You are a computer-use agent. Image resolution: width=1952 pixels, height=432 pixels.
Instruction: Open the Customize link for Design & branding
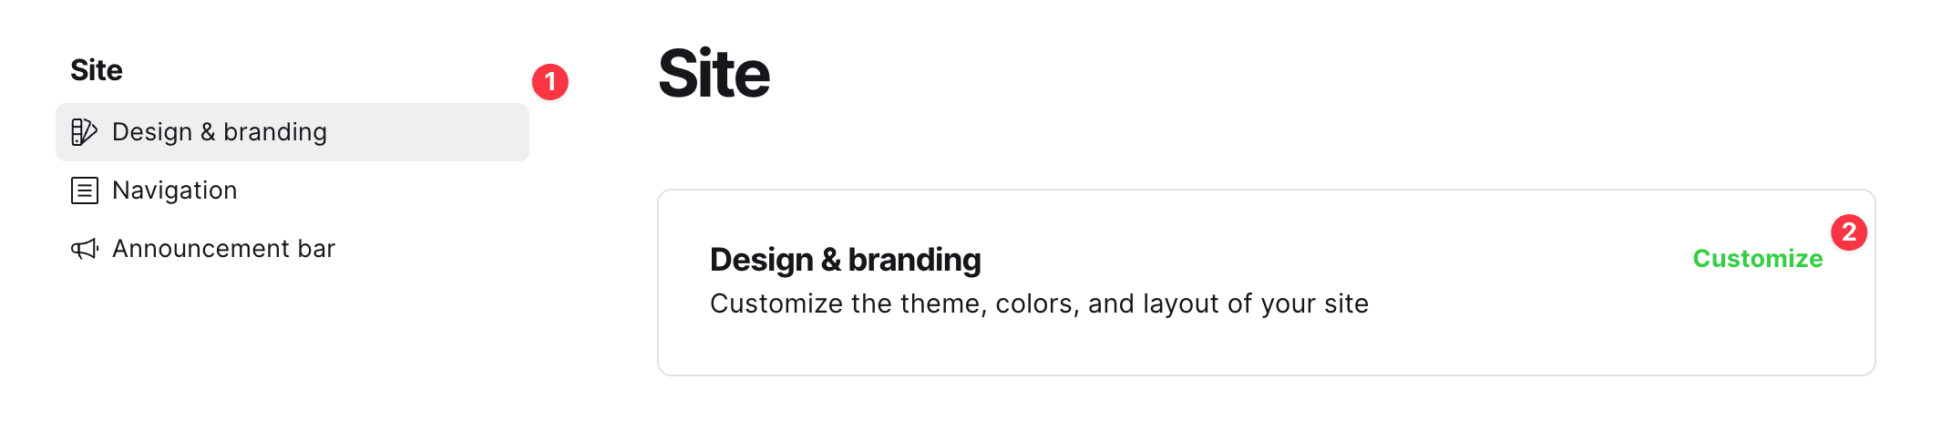[x=1757, y=259]
